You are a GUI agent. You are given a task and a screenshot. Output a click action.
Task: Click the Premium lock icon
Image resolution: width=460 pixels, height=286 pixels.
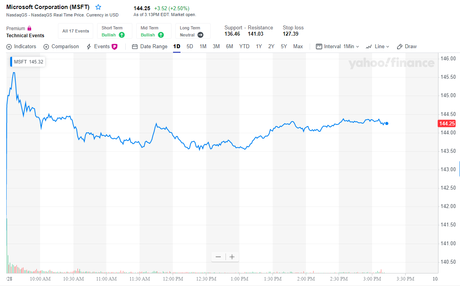click(x=29, y=28)
